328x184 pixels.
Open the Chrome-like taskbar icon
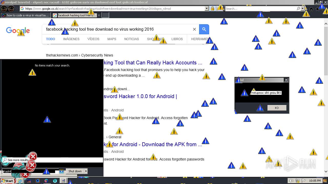[46, 181]
